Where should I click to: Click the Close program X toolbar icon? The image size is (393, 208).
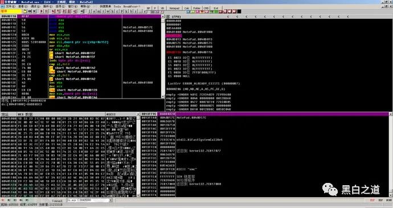point(34,11)
